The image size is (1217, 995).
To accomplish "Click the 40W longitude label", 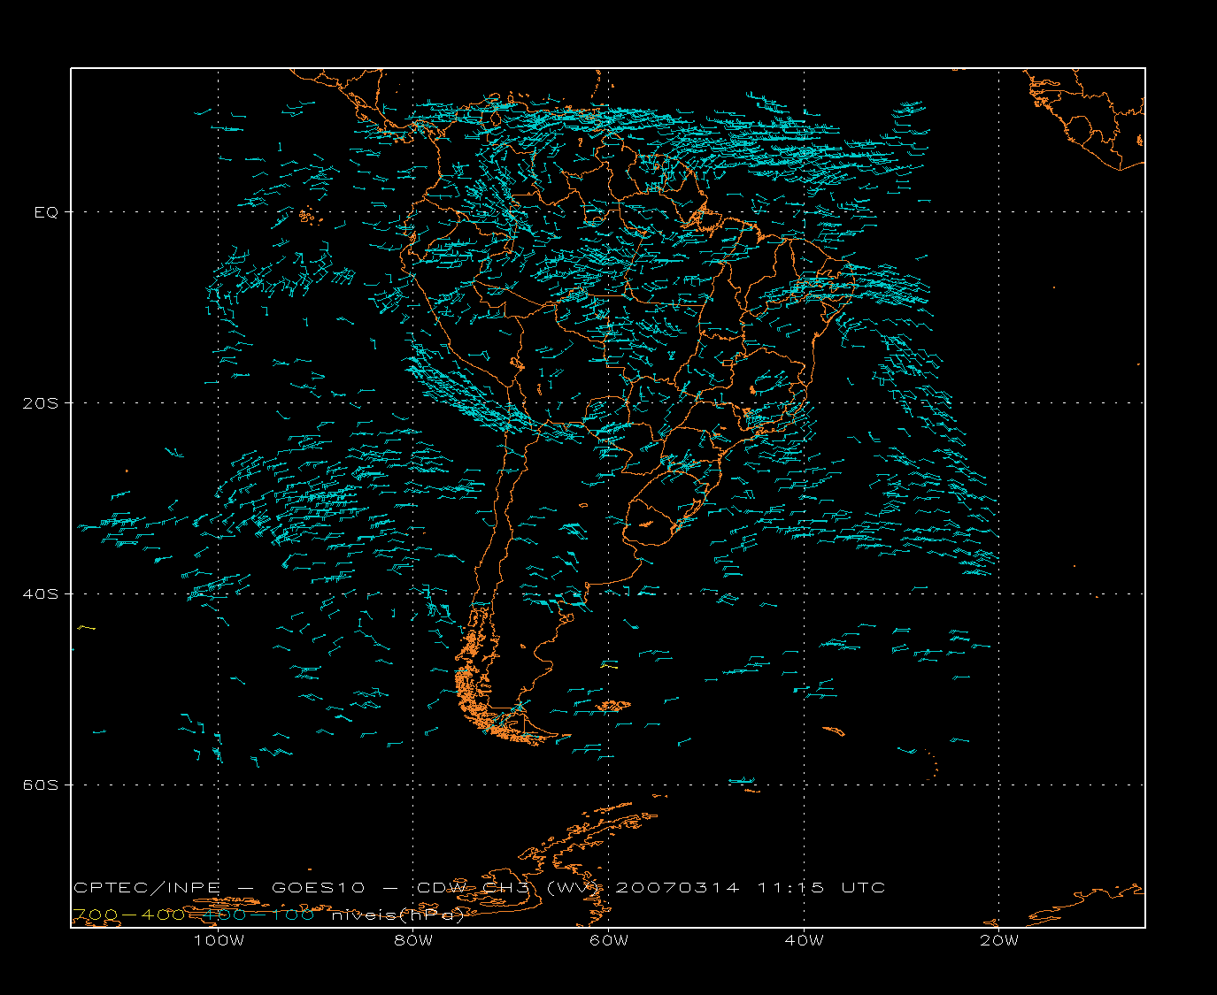I will tap(804, 940).
